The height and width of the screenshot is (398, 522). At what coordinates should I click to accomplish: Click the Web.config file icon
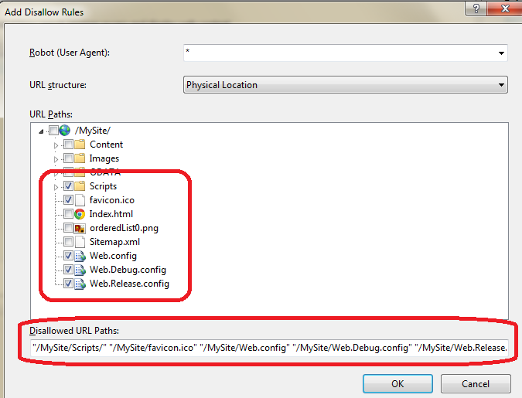tap(80, 256)
